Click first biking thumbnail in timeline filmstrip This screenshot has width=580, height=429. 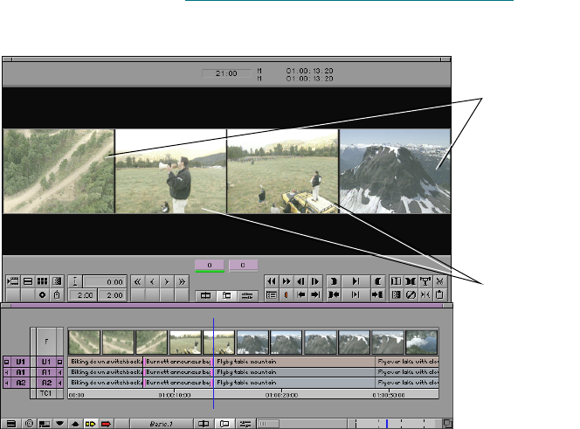coord(85,343)
